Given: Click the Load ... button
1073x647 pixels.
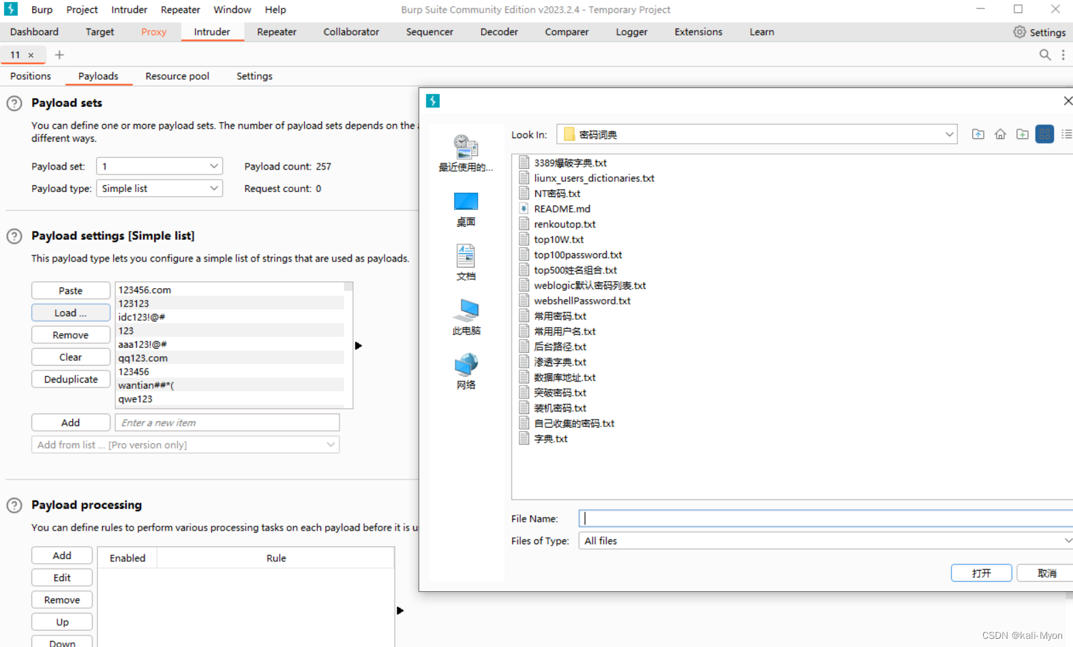Looking at the screenshot, I should click(x=71, y=313).
